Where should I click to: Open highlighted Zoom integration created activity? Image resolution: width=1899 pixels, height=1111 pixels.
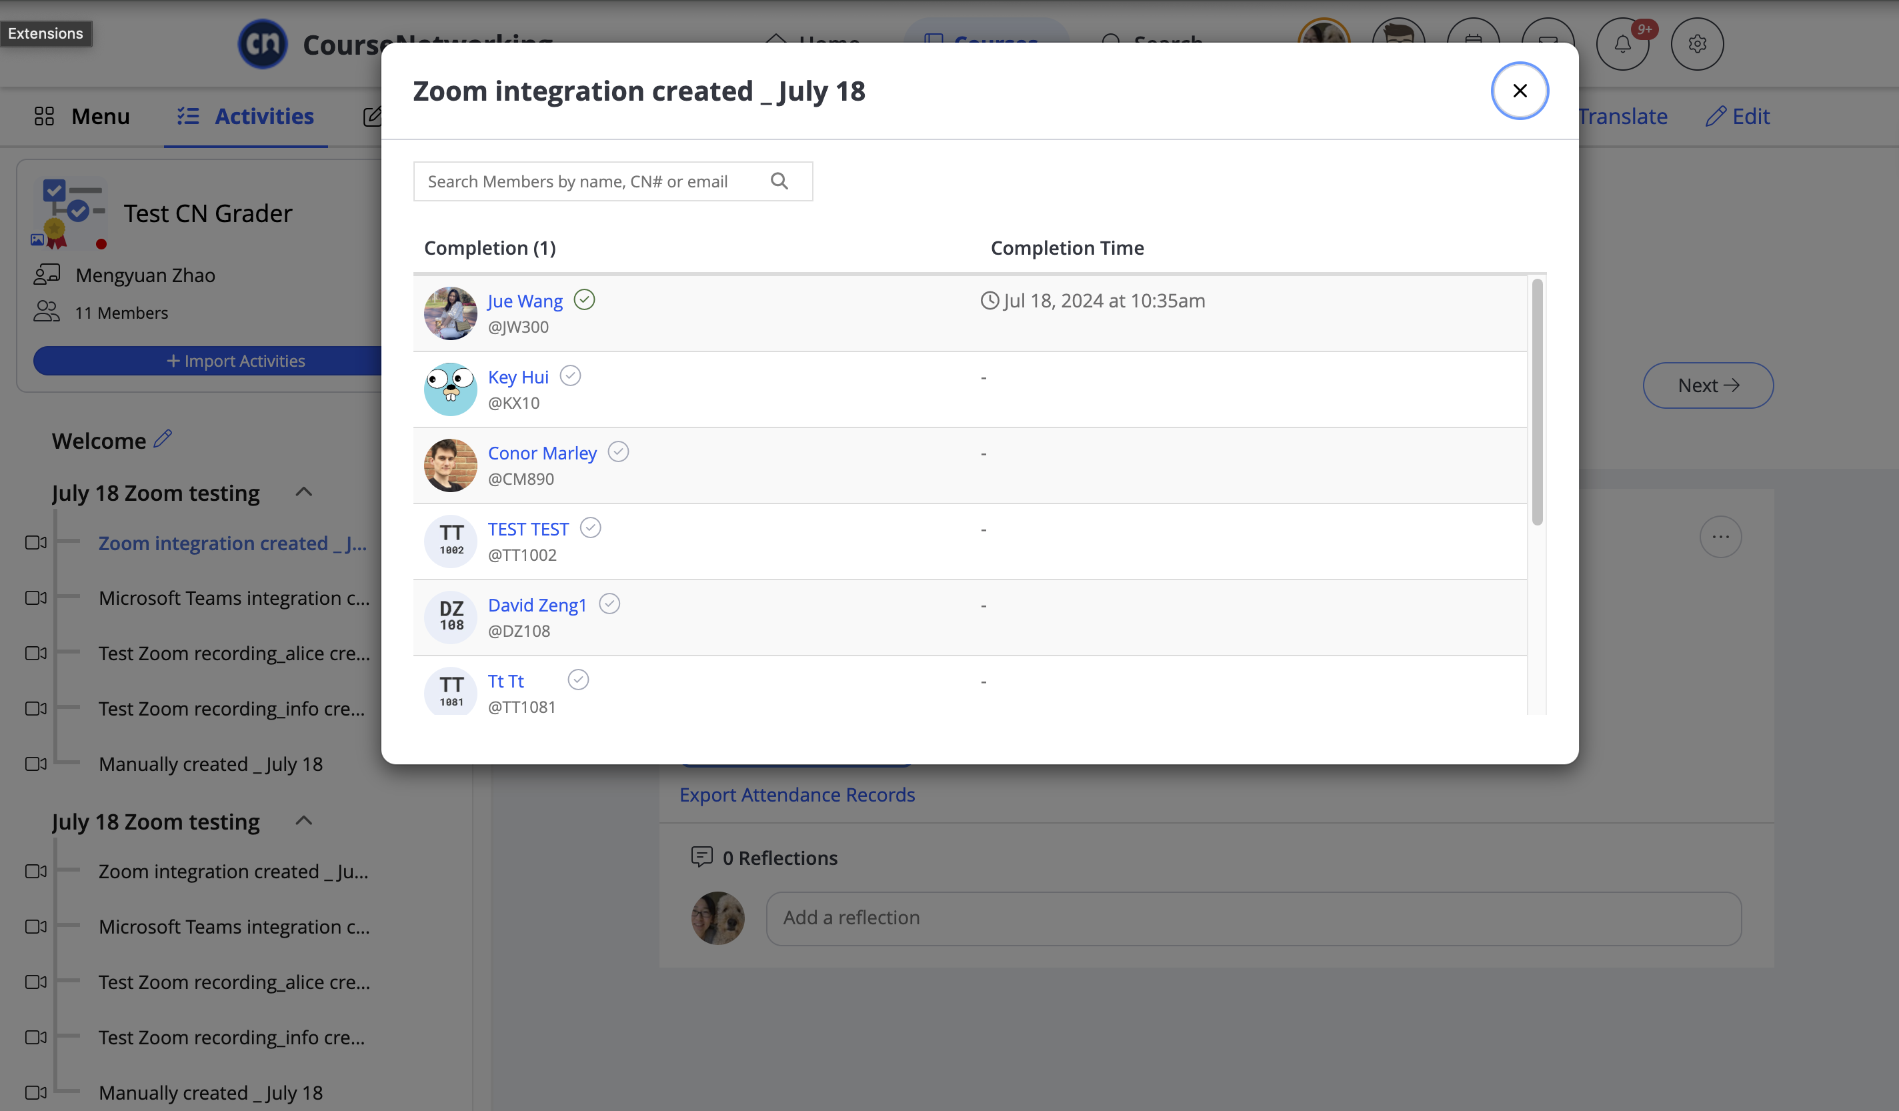click(x=233, y=543)
